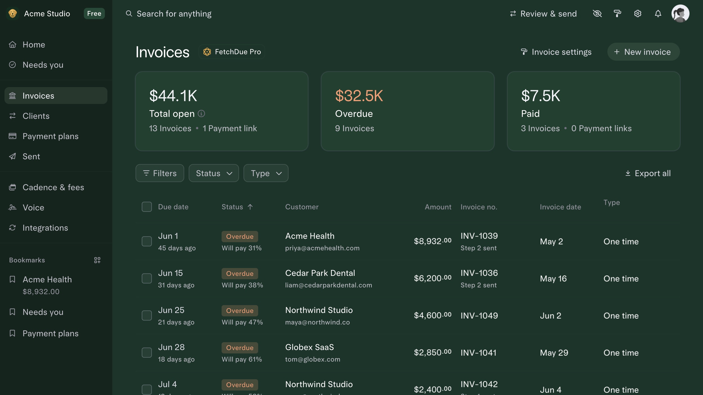703x395 pixels.
Task: Click the $4,600.00 amount cell
Action: pyautogui.click(x=432, y=315)
